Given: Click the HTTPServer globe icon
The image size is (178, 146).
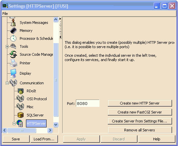Looking at the screenshot, I should coord(20,123).
